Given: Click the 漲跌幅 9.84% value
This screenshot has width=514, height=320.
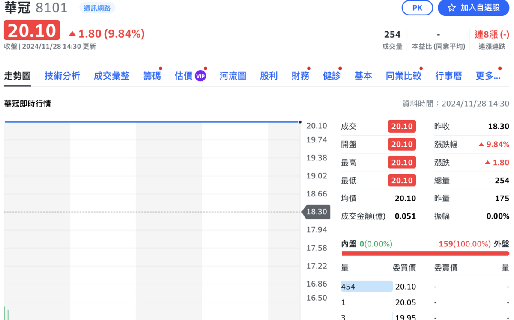Looking at the screenshot, I should pos(494,144).
